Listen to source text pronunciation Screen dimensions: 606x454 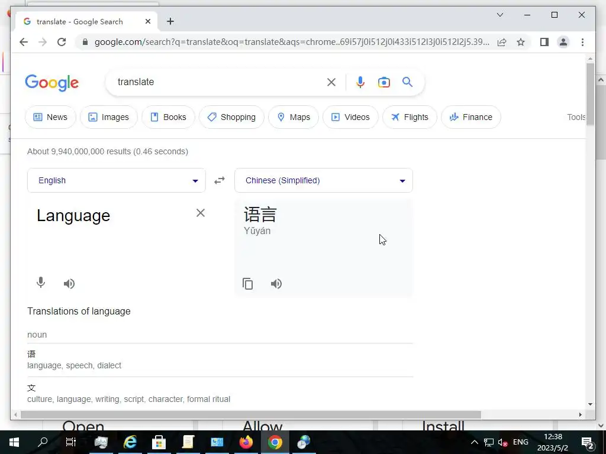(69, 284)
